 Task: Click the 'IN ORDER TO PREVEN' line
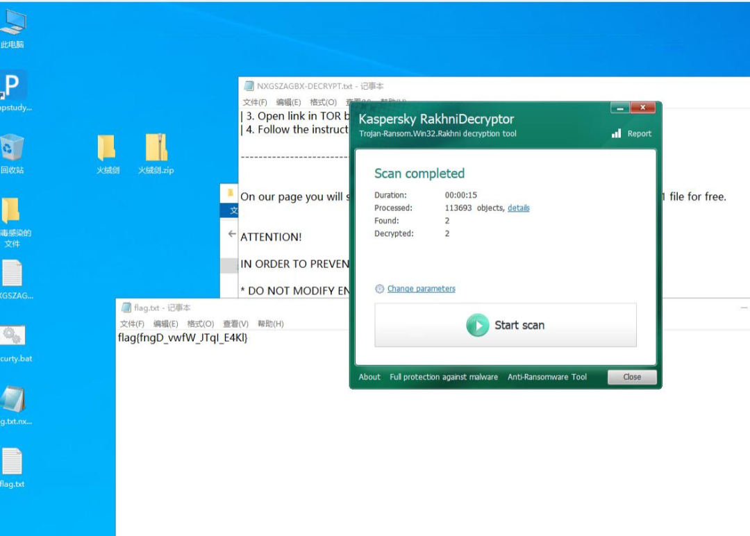coord(294,264)
